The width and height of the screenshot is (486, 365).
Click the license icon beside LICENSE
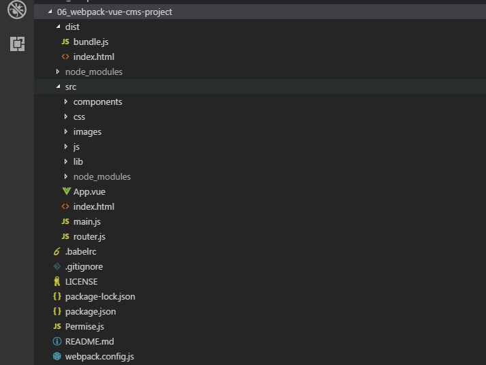[57, 281]
